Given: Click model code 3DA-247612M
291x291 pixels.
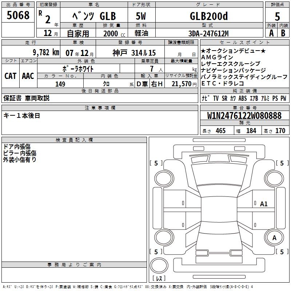Looking at the screenshot, I should pos(209,33).
